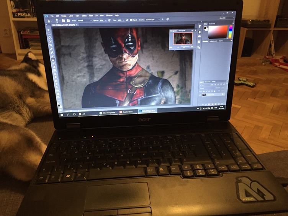Toggle ignore adjustment layers when cloning
Image resolution: width=288 pixels, height=216 pixels.
click(162, 19)
